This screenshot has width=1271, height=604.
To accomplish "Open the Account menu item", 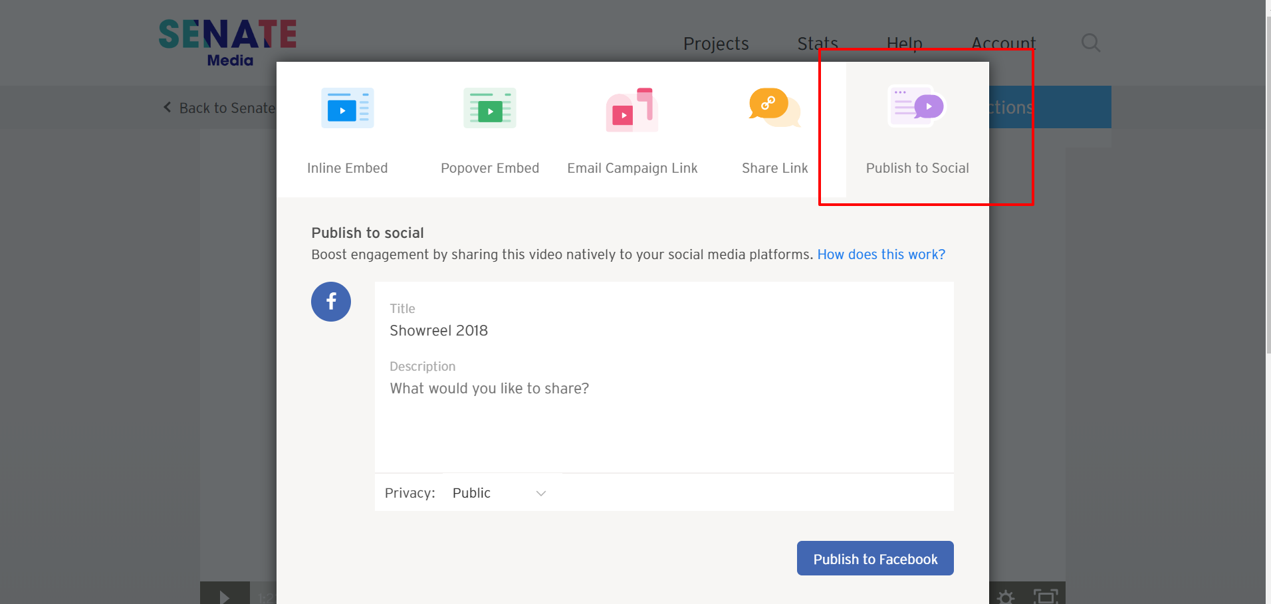I will [1004, 44].
